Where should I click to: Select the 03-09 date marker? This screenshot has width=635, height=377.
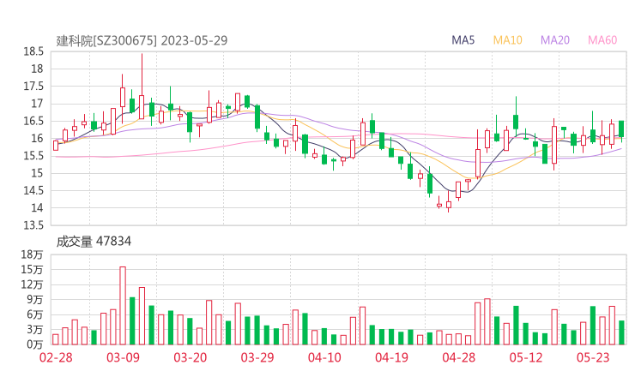tap(123, 358)
